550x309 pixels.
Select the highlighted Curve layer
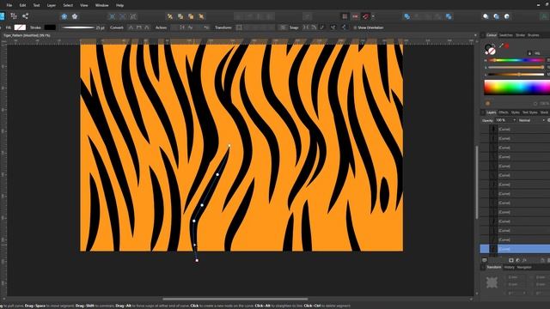(x=515, y=249)
